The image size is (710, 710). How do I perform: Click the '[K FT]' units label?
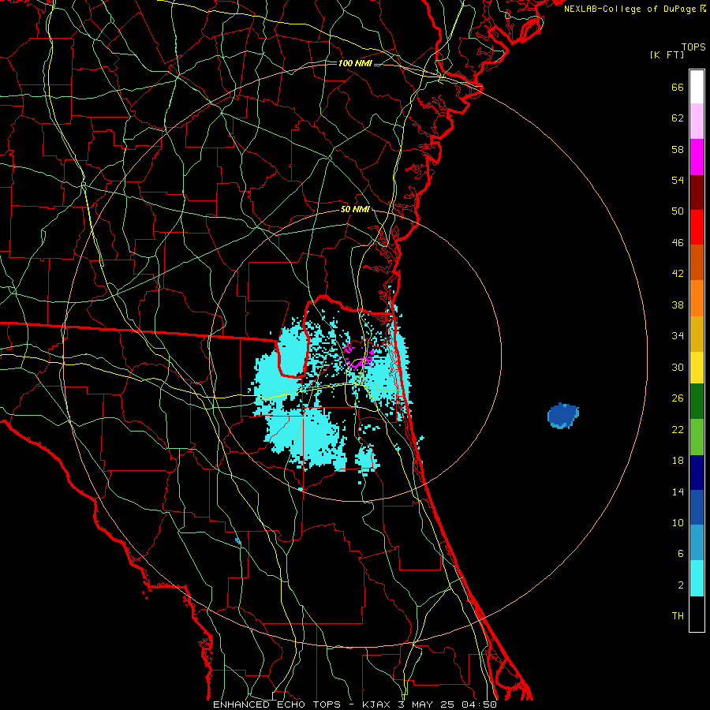pos(667,55)
